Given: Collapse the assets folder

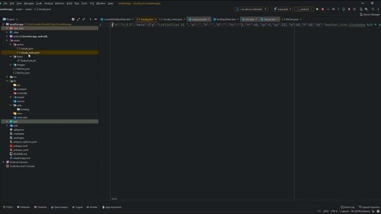Looking at the screenshot, I should tap(7, 40).
